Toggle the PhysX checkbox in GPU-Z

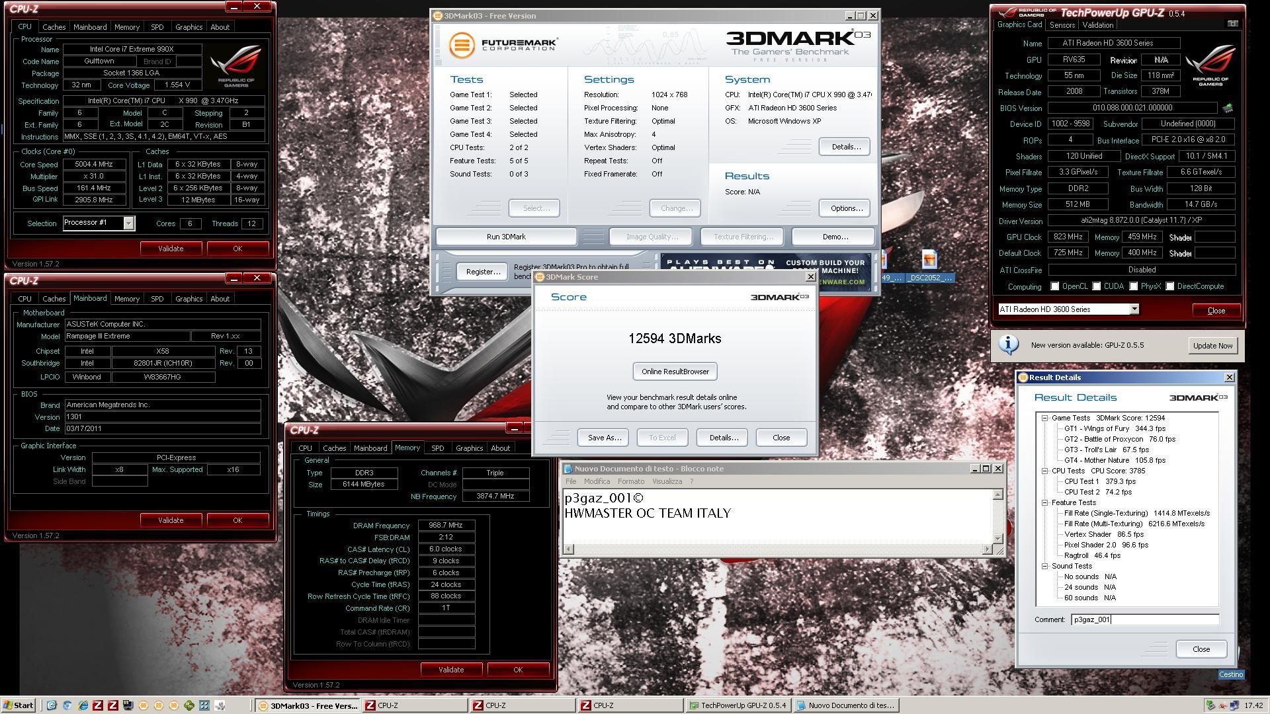click(x=1134, y=286)
